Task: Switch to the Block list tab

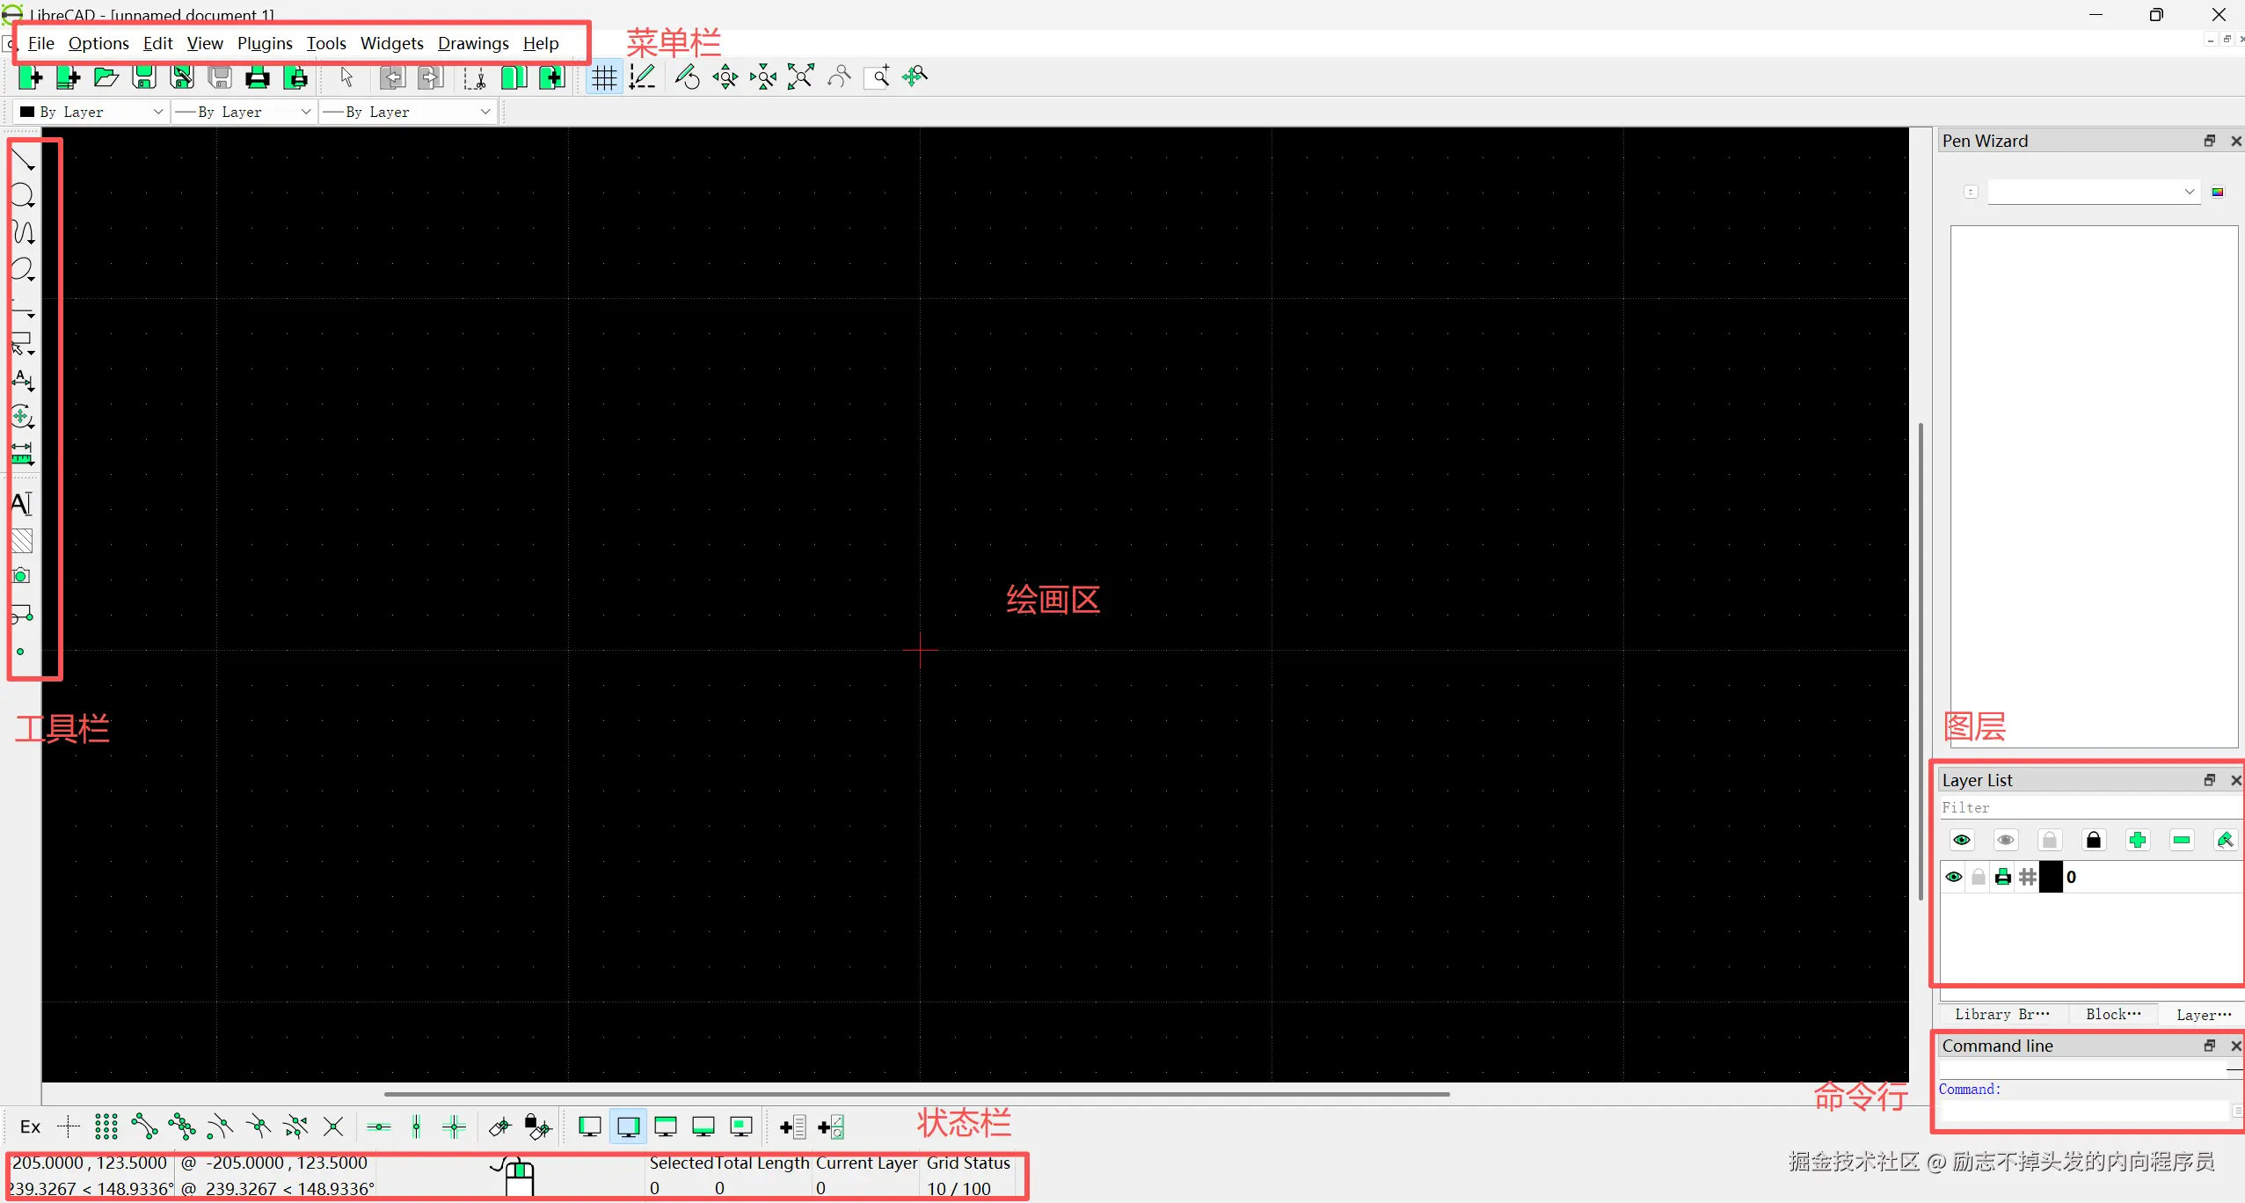Action: pos(2113,1014)
